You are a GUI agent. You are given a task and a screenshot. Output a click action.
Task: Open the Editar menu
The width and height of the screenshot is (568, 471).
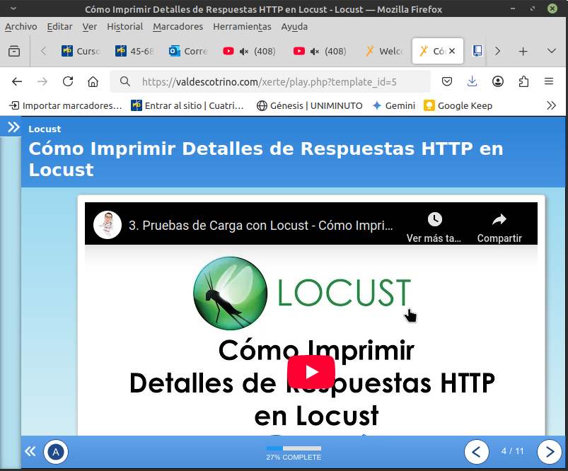[59, 26]
